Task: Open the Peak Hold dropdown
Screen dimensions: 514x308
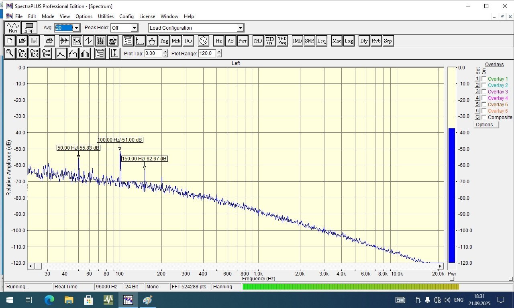Action: 134,28
